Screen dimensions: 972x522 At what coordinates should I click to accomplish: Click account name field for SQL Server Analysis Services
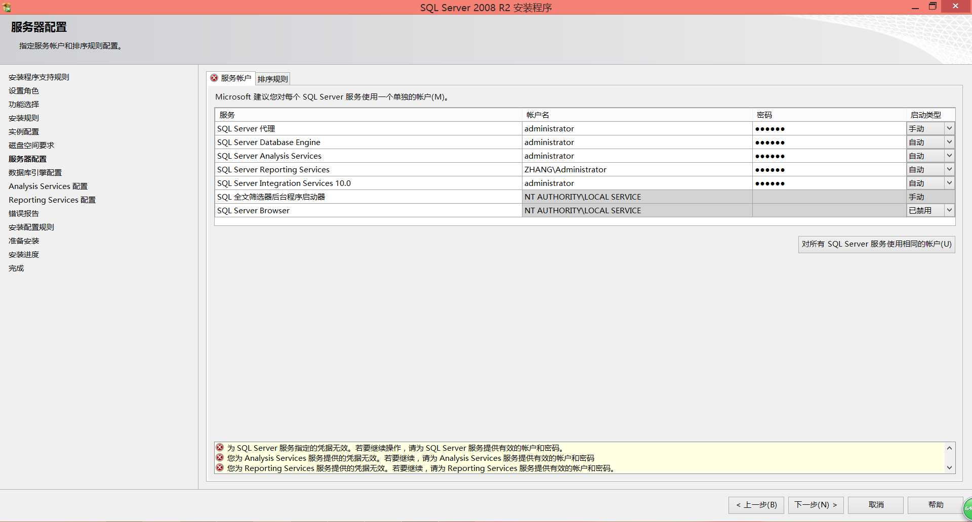coord(637,156)
